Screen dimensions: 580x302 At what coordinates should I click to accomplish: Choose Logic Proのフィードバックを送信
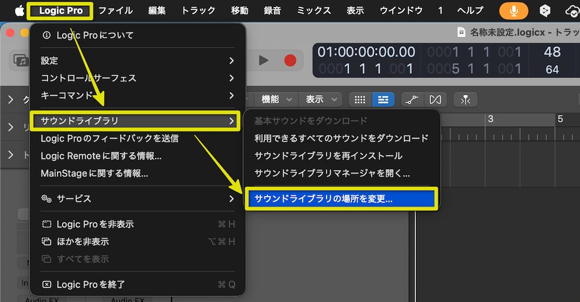[x=137, y=138]
